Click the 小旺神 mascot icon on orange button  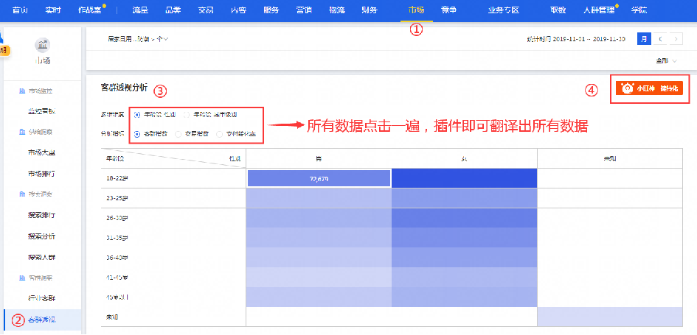coord(628,89)
